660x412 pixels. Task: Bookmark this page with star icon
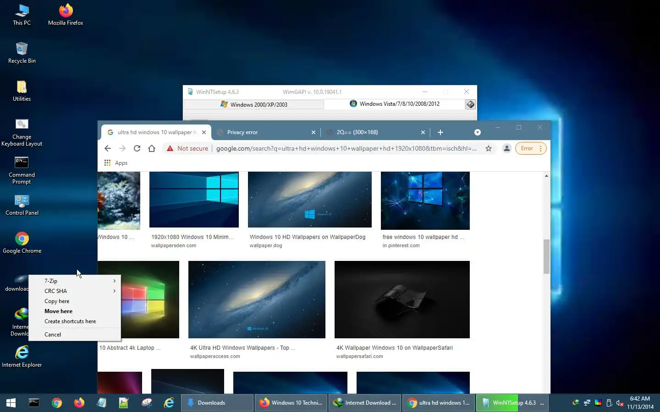pos(489,148)
